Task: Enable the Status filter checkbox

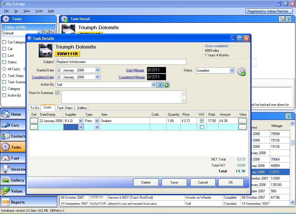Action: tap(4, 62)
